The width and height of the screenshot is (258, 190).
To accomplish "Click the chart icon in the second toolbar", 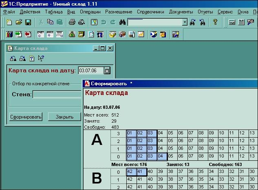I will point(141,35).
